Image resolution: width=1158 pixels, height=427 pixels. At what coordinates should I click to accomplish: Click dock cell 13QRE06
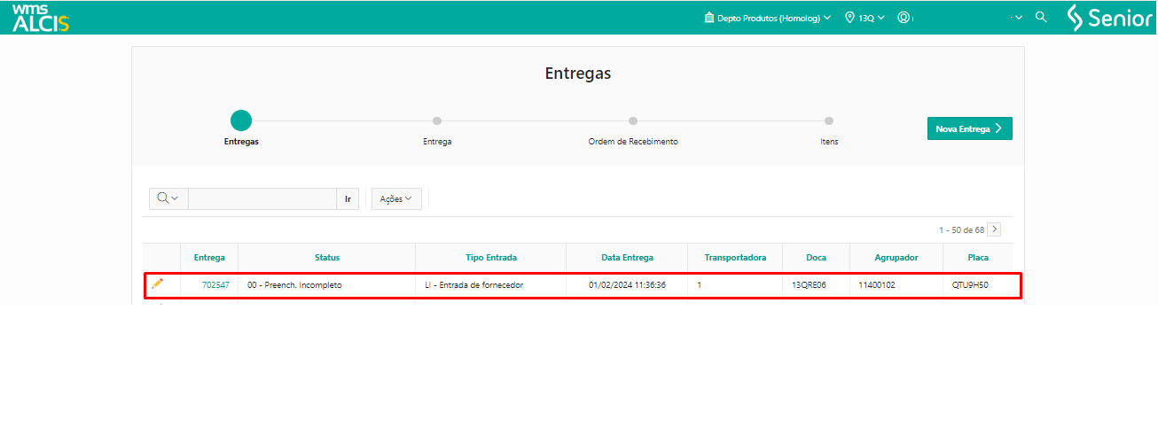tap(809, 285)
